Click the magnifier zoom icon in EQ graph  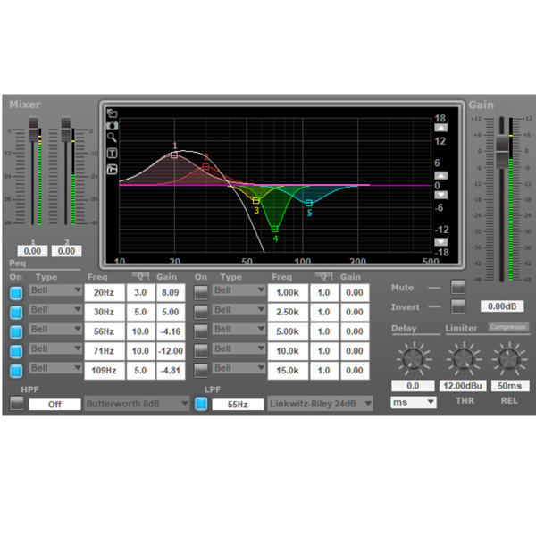tap(113, 139)
